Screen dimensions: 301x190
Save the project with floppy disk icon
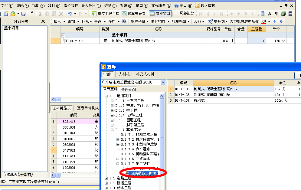tap(23, 14)
